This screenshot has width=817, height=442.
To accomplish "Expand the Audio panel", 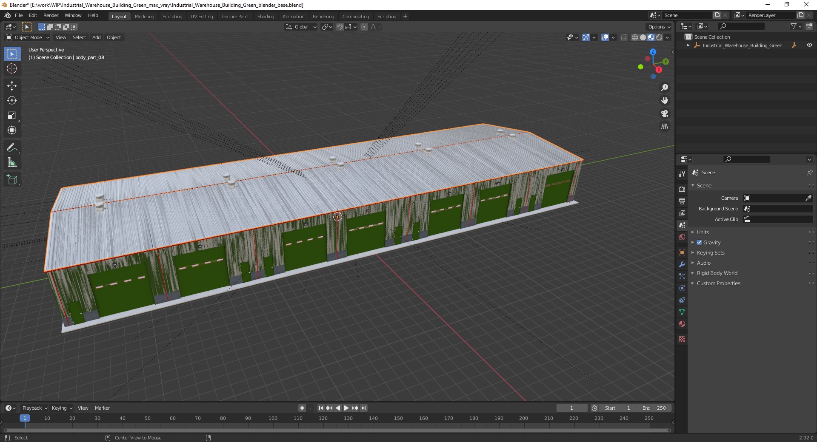I will [704, 263].
